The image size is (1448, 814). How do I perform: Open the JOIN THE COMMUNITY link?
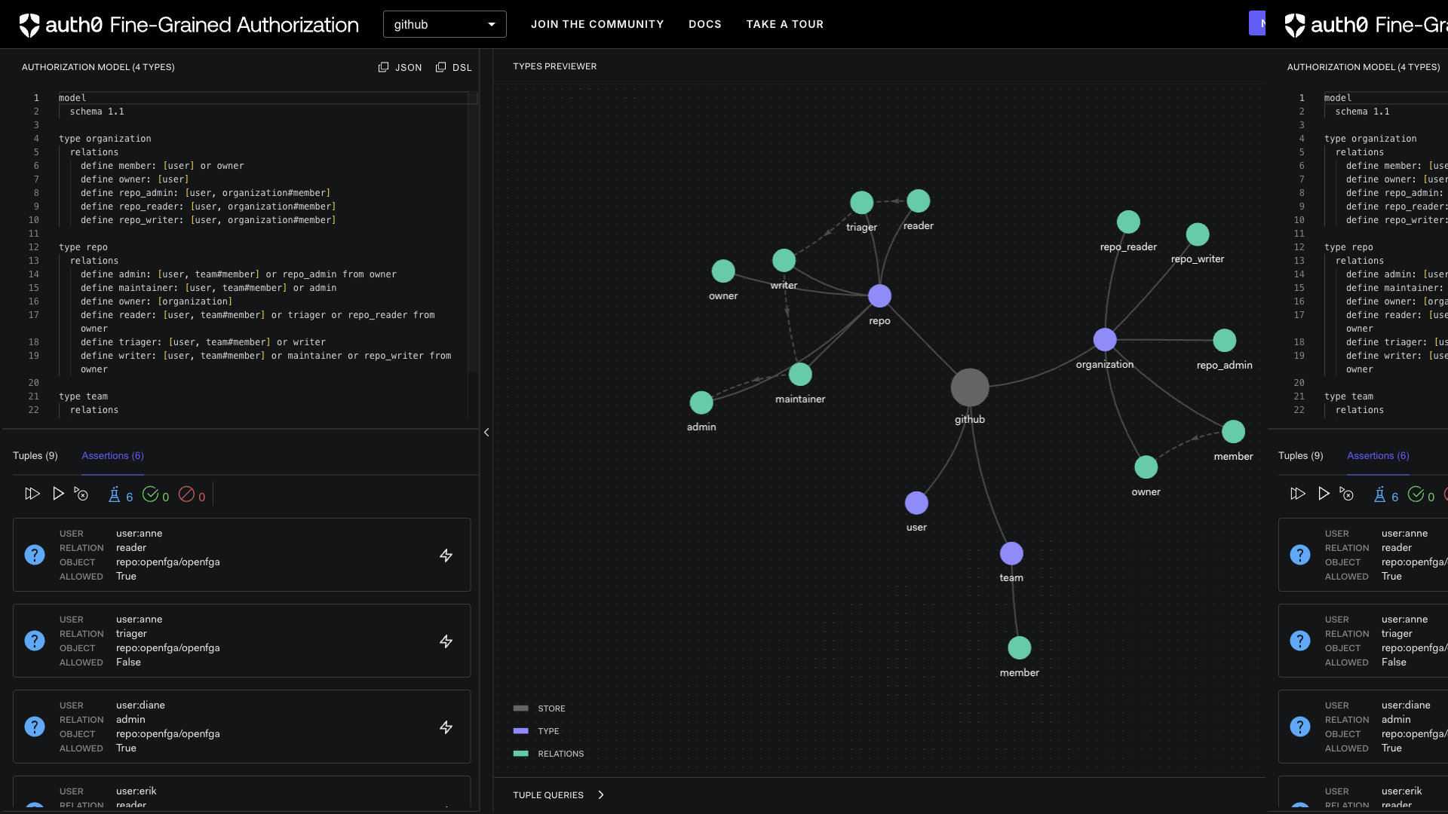point(597,24)
